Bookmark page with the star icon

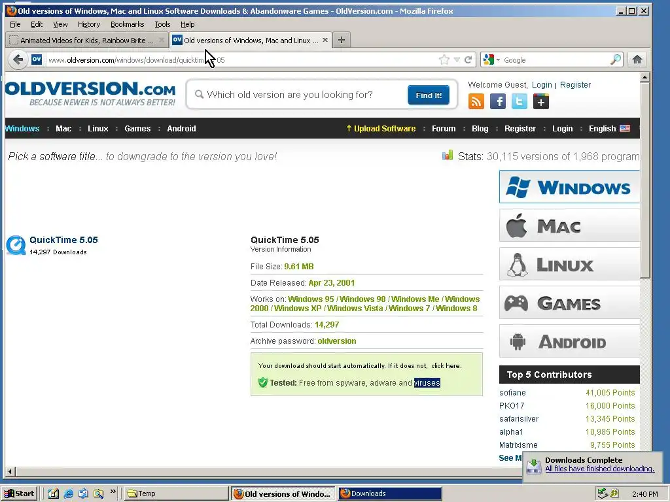pos(444,59)
